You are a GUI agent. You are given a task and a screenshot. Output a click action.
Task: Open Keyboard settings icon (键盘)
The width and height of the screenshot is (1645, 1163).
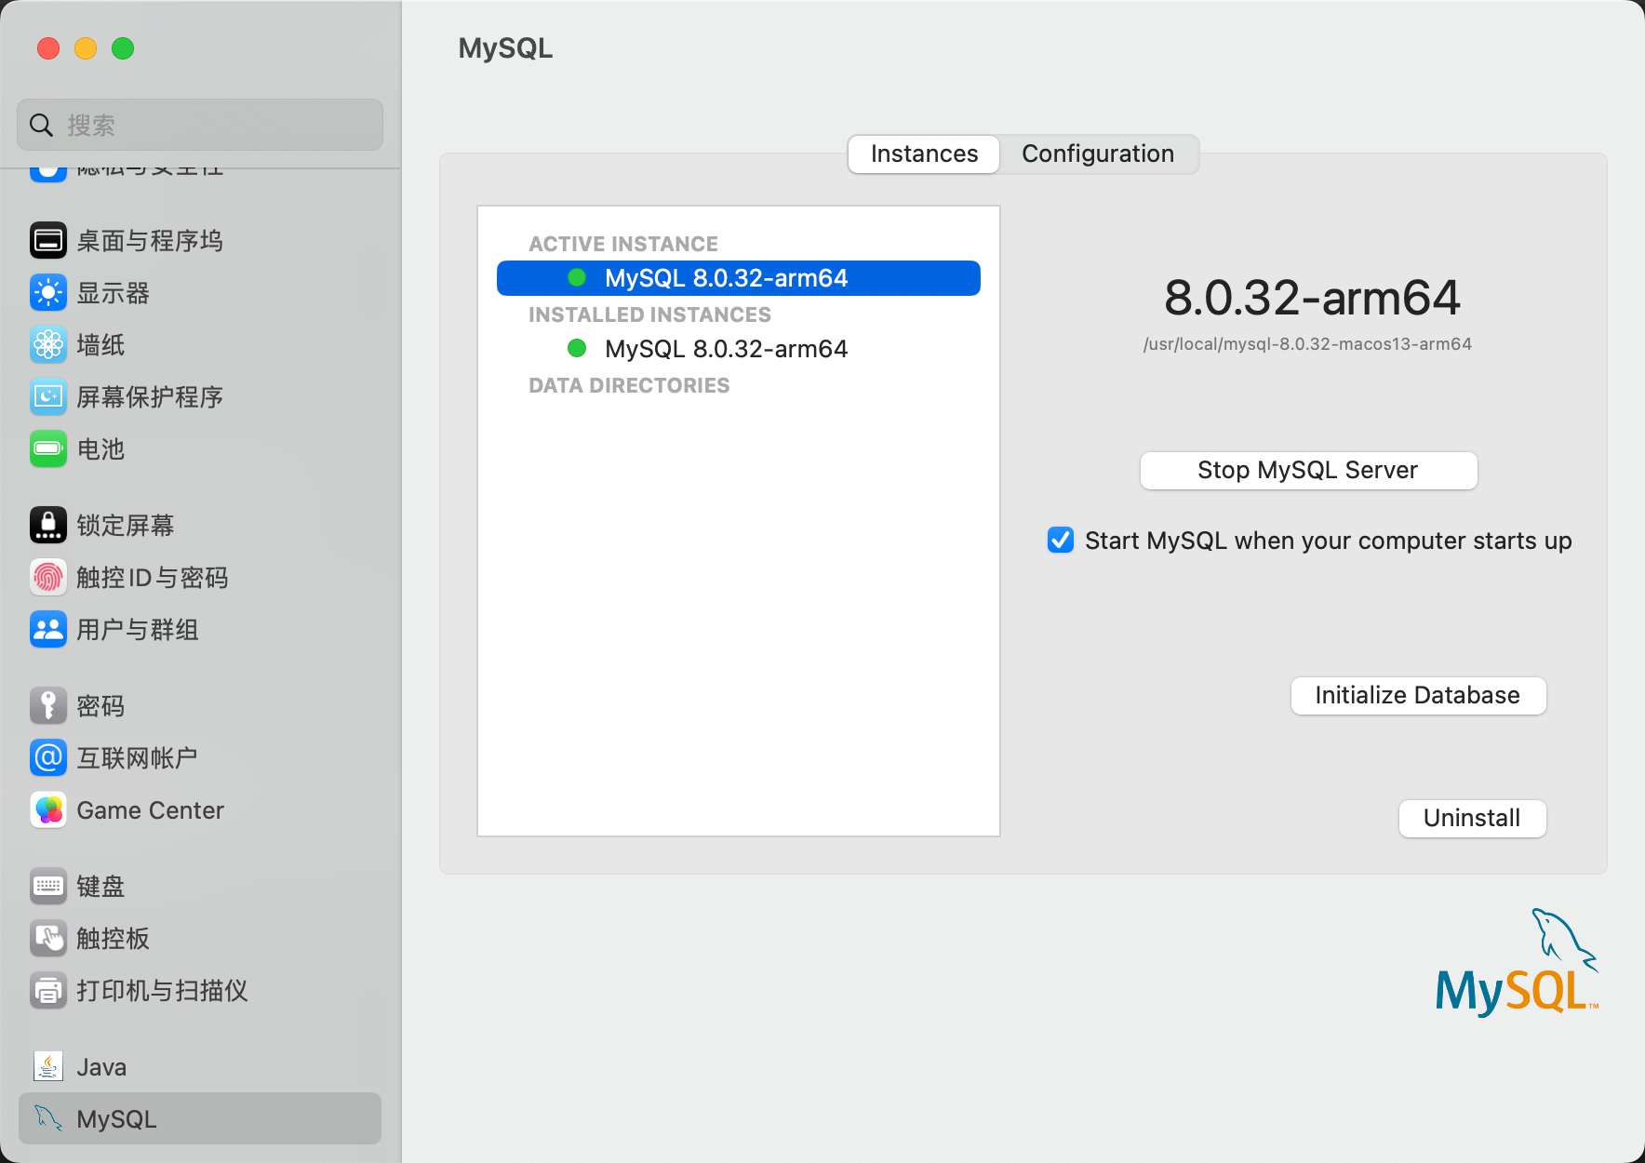click(x=48, y=887)
